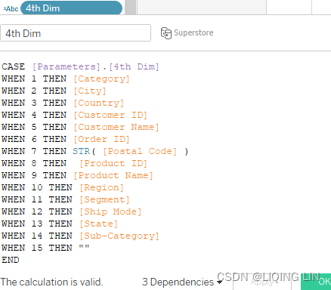Click the Superstore data source label
This screenshot has width=331, height=290.
(193, 32)
